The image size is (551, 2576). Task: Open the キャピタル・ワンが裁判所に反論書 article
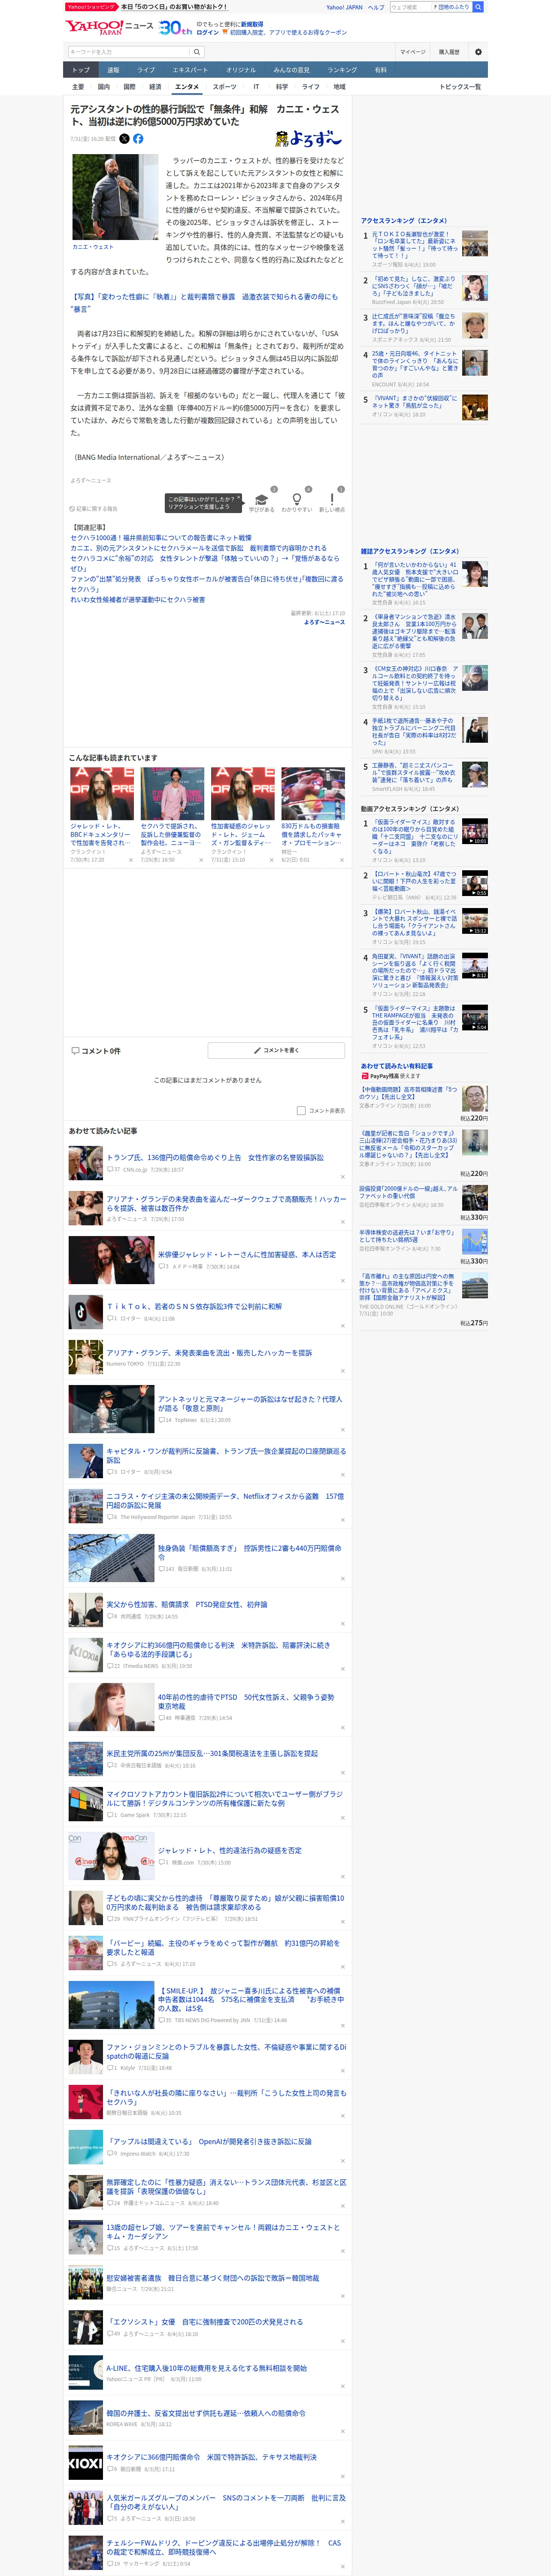coord(226,1456)
